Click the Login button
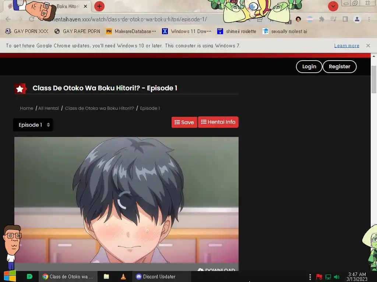377x282 pixels. (x=309, y=66)
